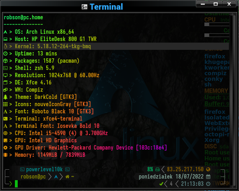
Task: Click the memory chip icon beside Memory
Action: [5, 155]
